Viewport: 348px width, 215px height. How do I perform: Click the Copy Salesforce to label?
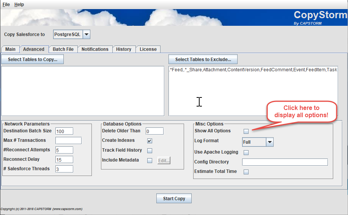(x=24, y=35)
